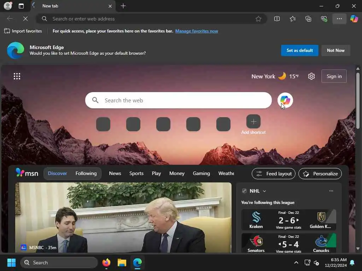Click Set as default button

299,50
